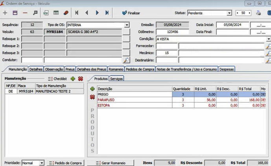Click the Fornecedor code field

click(167, 46)
